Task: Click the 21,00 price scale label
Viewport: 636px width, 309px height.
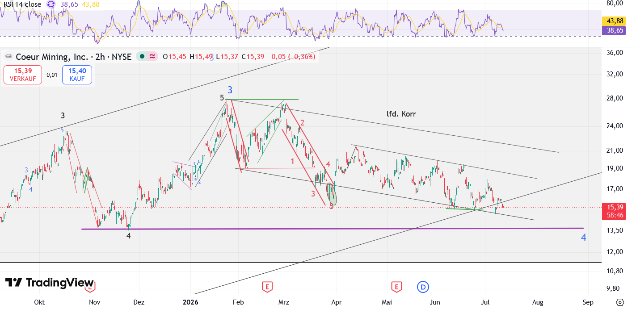Action: coord(615,150)
